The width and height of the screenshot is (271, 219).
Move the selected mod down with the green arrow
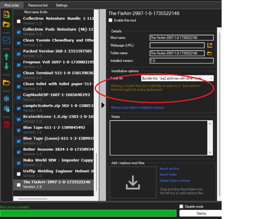[x=7, y=66]
